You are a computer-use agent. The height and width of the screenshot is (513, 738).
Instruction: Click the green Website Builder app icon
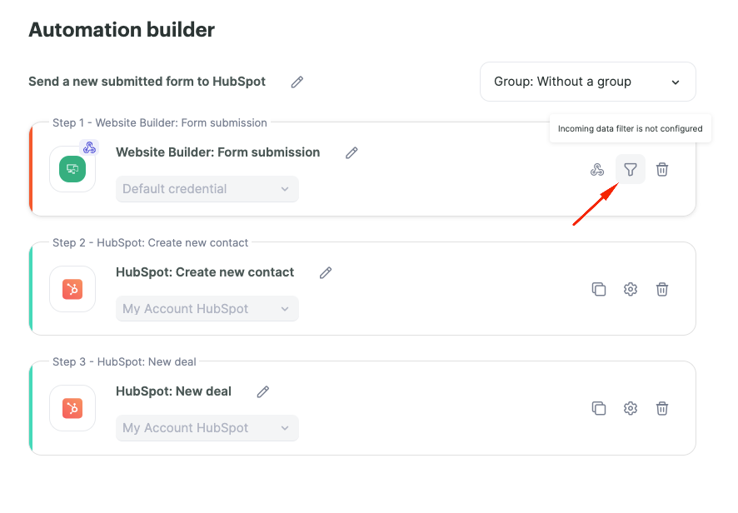pyautogui.click(x=72, y=169)
